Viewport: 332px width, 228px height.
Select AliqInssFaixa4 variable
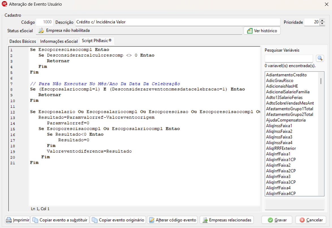pyautogui.click(x=279, y=143)
